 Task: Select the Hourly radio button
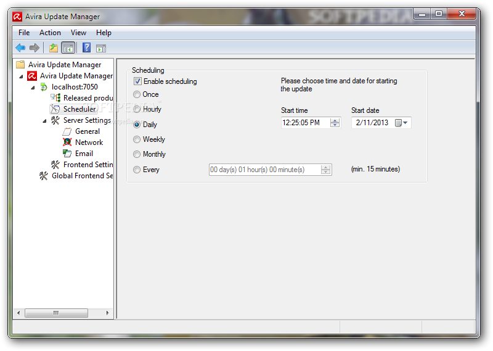pyautogui.click(x=137, y=109)
